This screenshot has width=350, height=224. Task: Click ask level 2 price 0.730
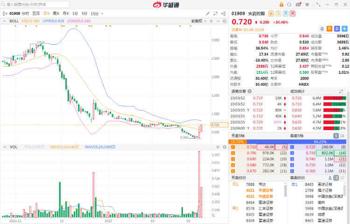click(310, 153)
